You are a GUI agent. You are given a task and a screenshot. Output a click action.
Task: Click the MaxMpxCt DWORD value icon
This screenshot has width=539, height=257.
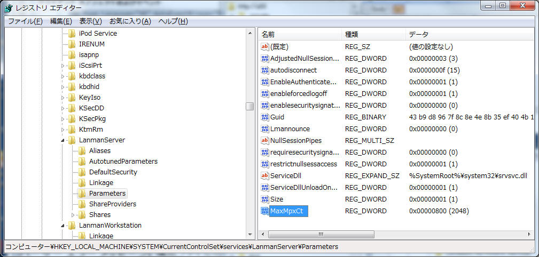point(264,211)
